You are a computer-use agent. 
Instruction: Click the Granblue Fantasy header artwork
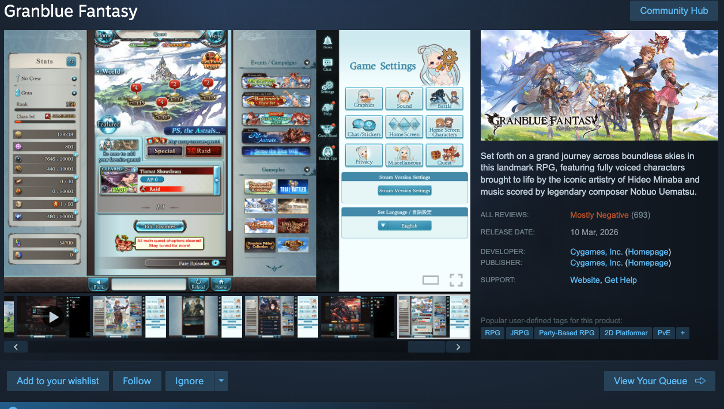click(598, 85)
